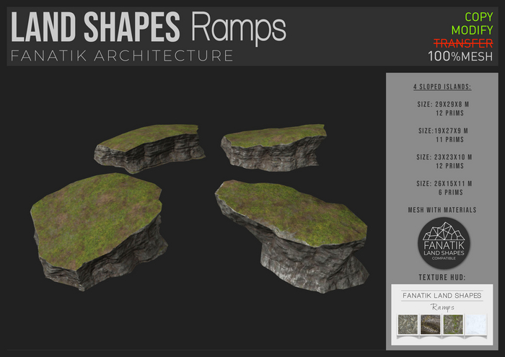Image resolution: width=505 pixels, height=357 pixels.
Task: Select the second dark rock texture swatch
Action: 430,325
